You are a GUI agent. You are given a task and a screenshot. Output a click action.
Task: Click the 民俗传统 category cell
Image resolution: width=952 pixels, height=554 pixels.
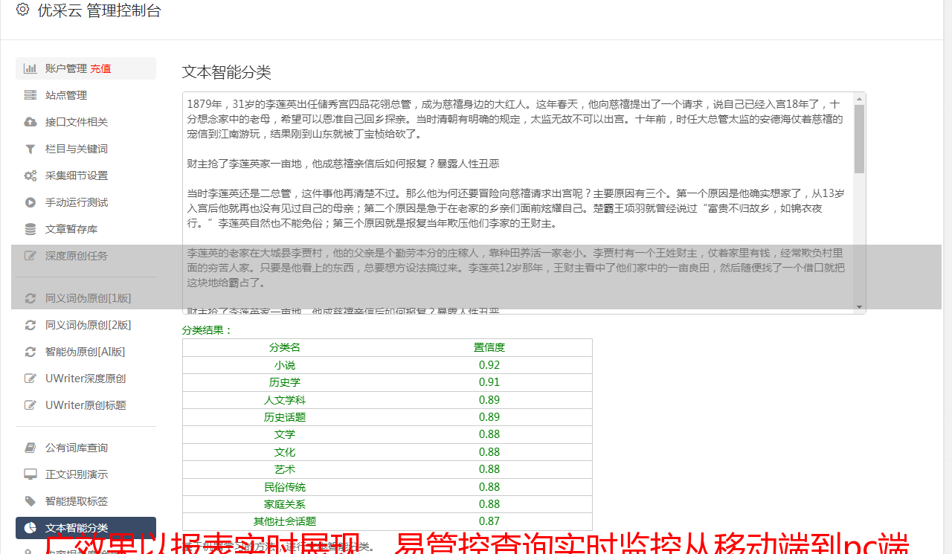285,487
